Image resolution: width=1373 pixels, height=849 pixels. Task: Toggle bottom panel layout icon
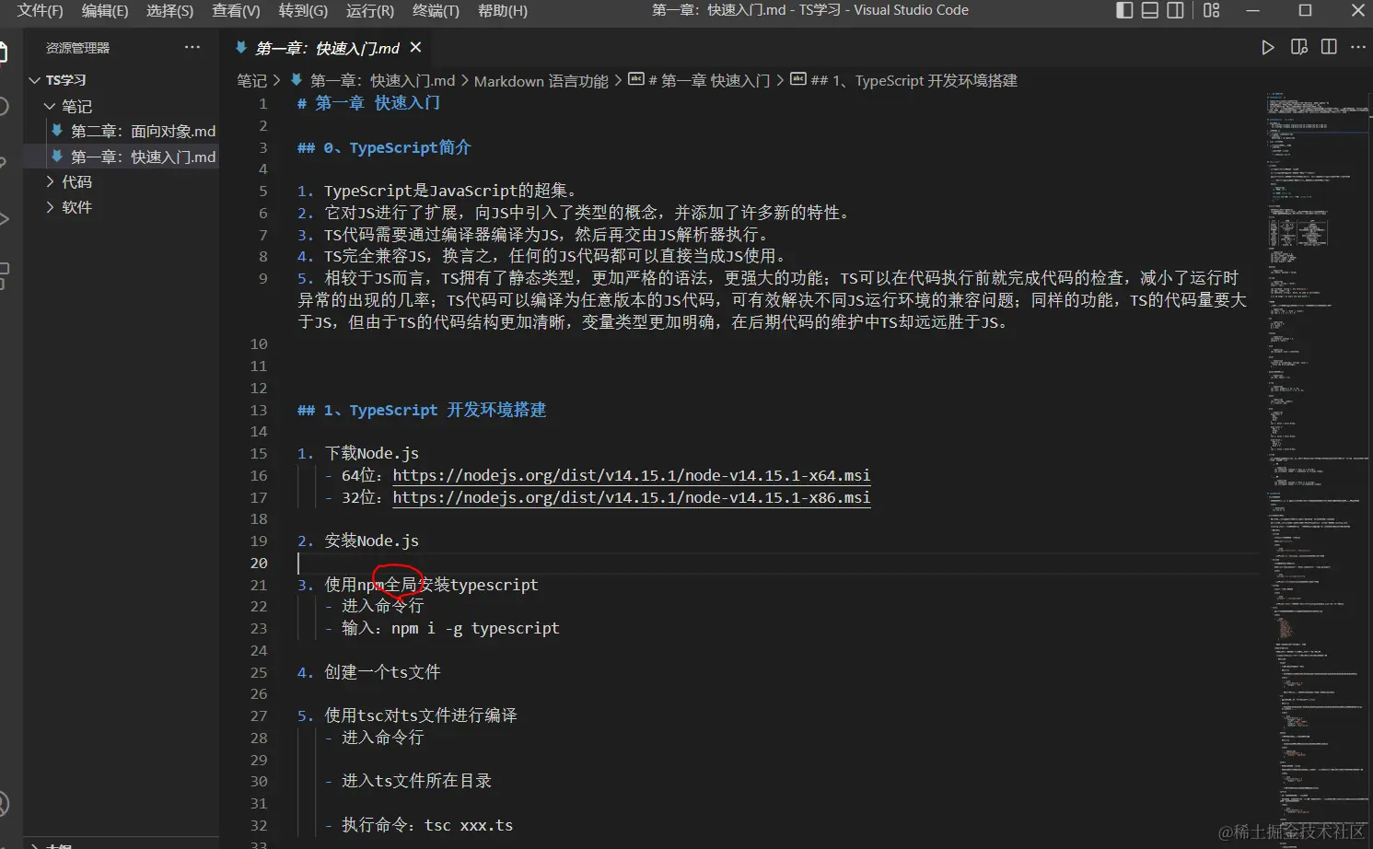tap(1150, 10)
